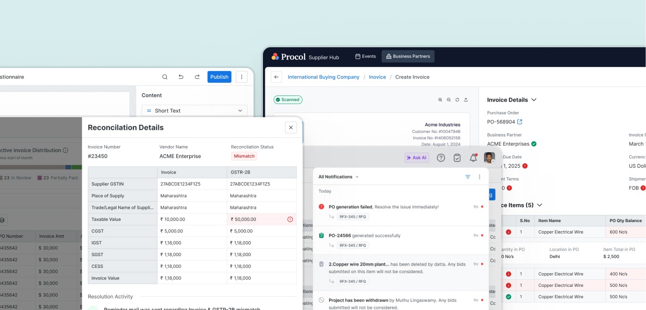Publish the questionnaire
Viewport: 646px width, 310px height.
pos(219,77)
